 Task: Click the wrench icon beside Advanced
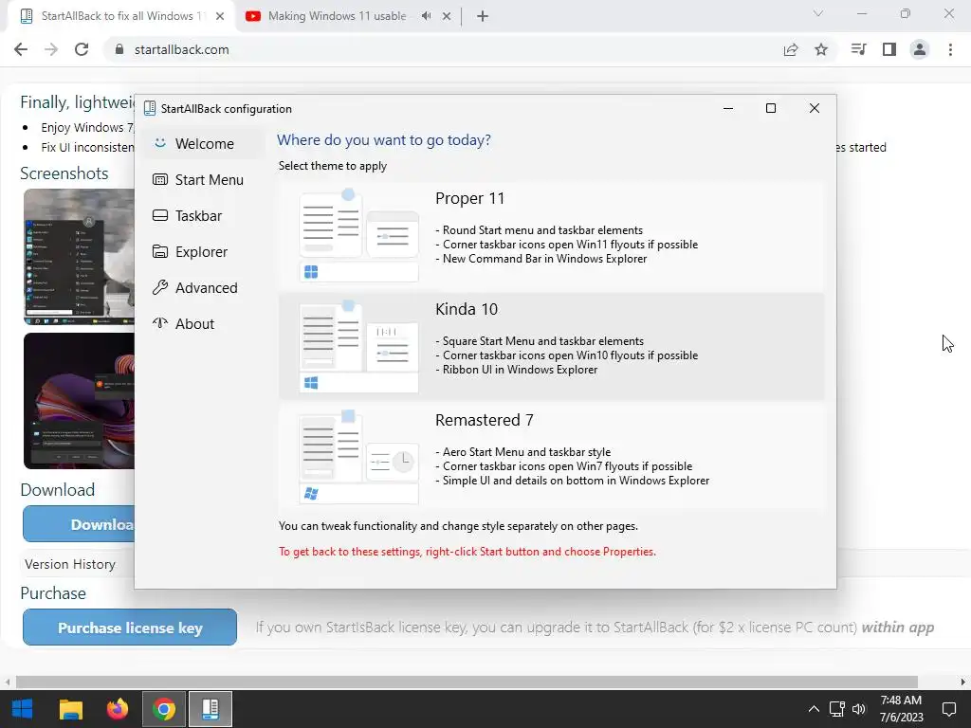click(x=159, y=287)
